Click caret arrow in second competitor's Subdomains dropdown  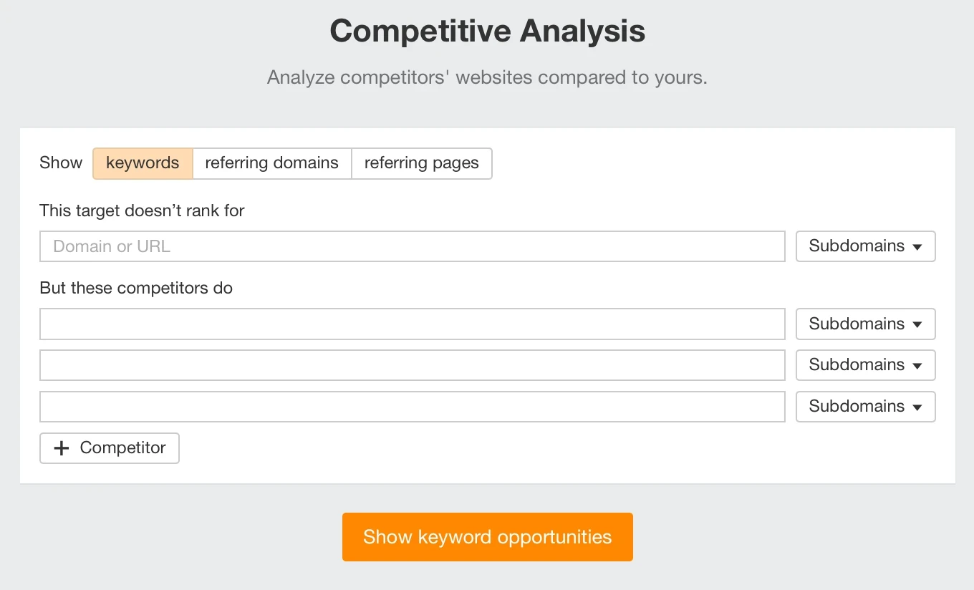(917, 366)
